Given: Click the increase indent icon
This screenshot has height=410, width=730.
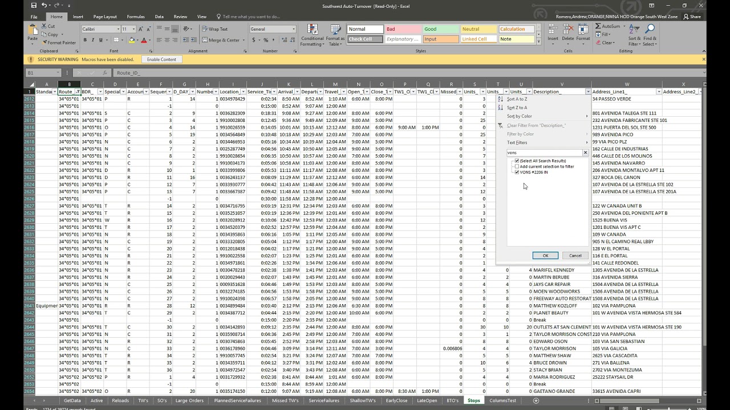Looking at the screenshot, I should pos(193,40).
